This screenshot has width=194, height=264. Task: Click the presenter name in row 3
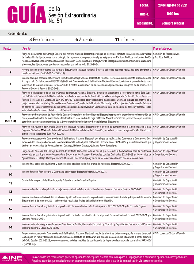(x=169, y=78)
